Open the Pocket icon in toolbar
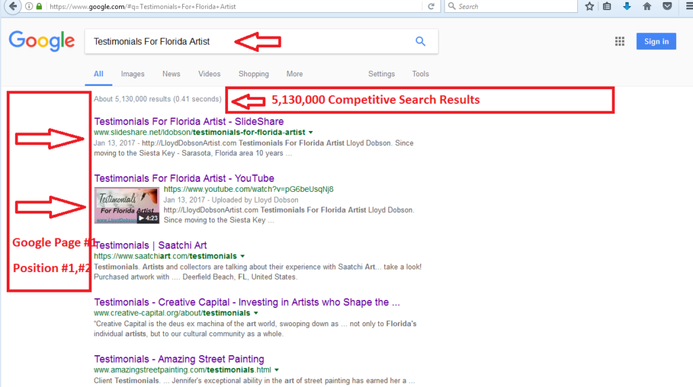This screenshot has height=387, width=693. [667, 7]
